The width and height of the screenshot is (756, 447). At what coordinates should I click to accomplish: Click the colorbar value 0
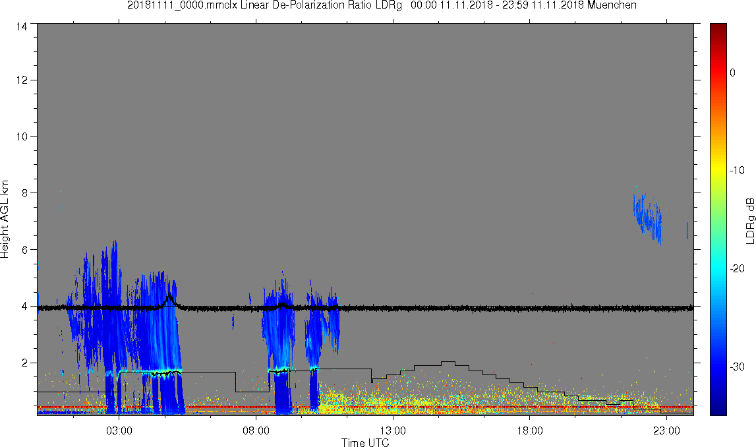(x=733, y=73)
